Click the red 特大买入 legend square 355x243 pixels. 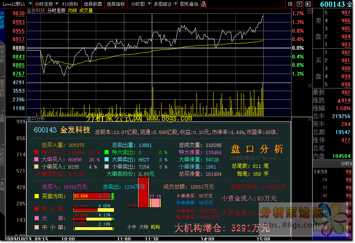(36, 152)
